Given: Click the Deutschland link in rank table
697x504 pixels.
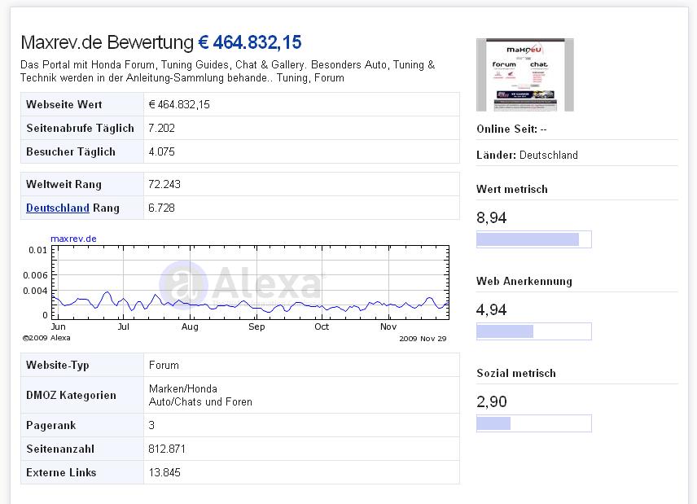Looking at the screenshot, I should [57, 208].
